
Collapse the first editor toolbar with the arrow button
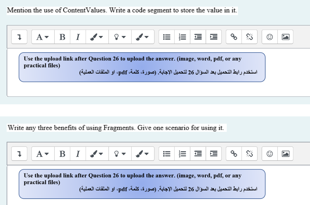coord(19,37)
